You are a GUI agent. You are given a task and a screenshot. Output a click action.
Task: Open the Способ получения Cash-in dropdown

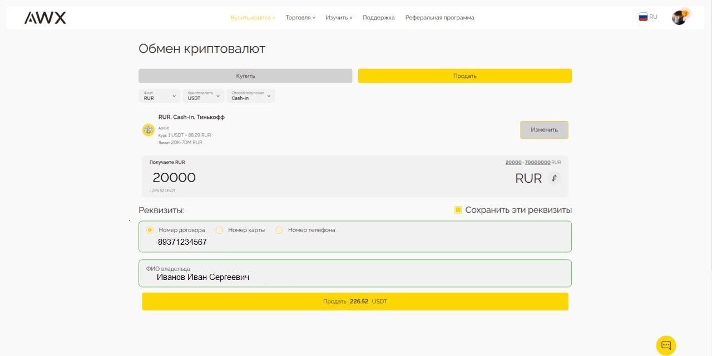[250, 96]
